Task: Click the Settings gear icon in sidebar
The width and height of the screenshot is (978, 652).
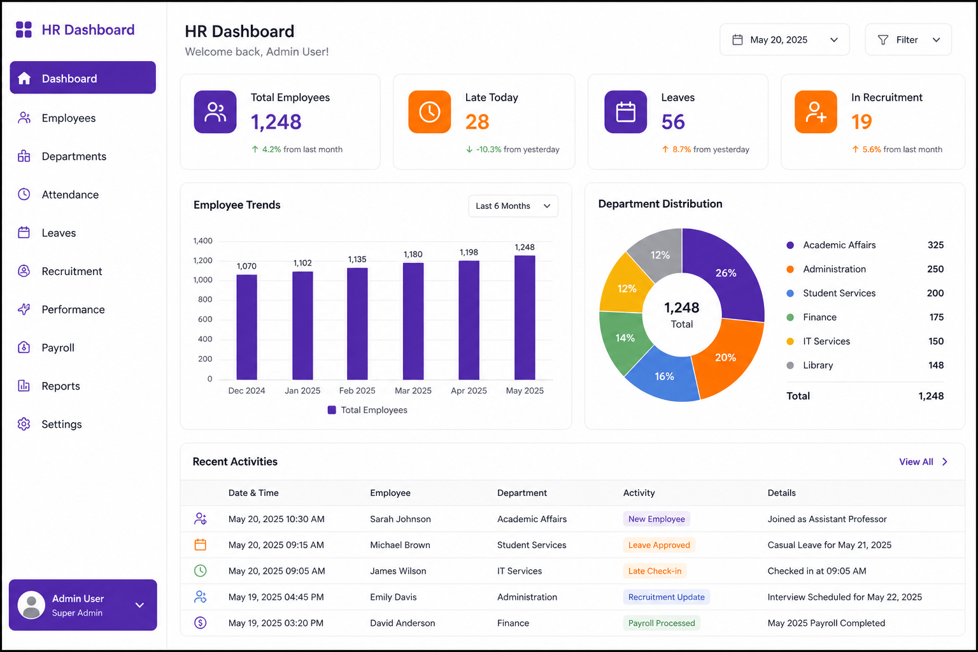Action: 24,423
